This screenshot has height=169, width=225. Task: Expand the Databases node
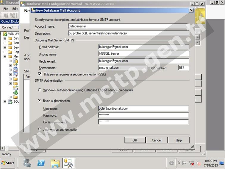(x=5, y=38)
